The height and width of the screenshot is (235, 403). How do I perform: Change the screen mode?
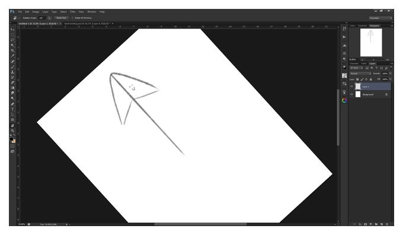pyautogui.click(x=12, y=151)
